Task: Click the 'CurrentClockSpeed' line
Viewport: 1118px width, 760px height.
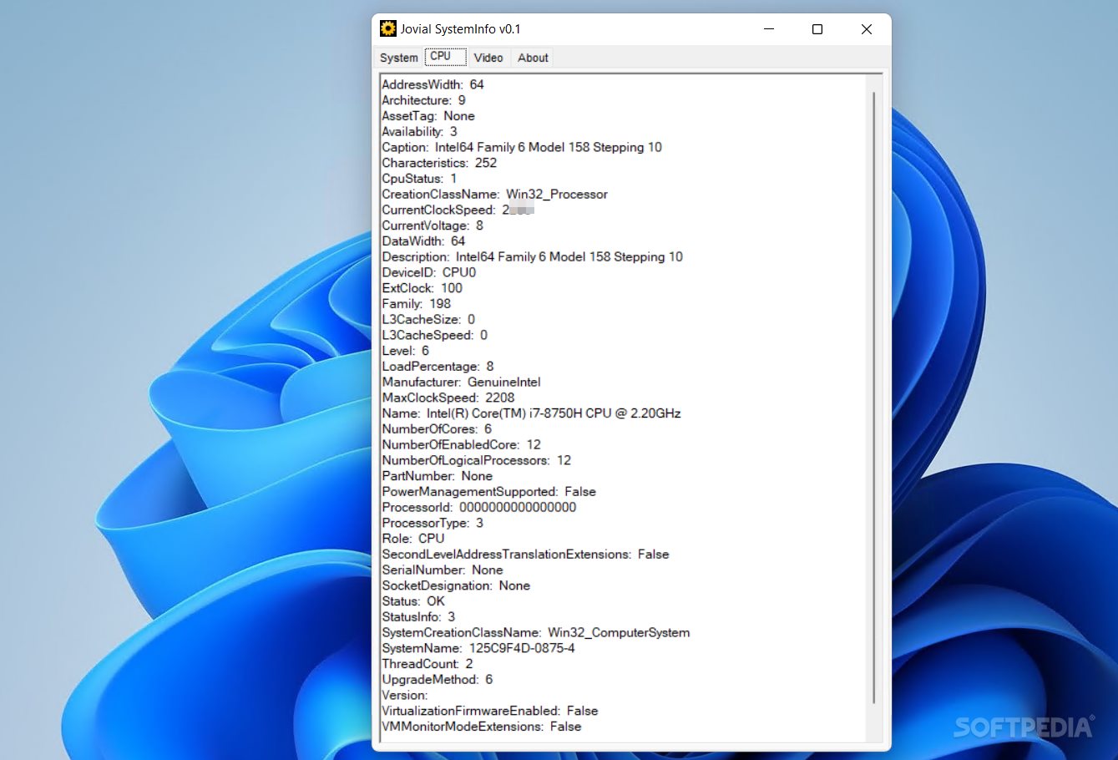Action: (458, 210)
